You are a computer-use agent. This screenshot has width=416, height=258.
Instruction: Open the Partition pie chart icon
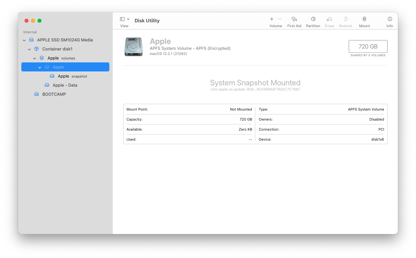(313, 19)
